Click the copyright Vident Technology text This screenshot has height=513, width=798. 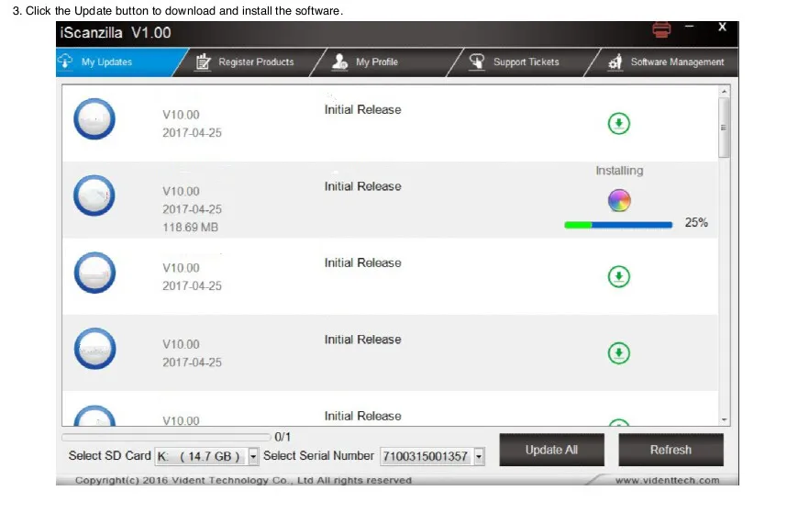[243, 480]
